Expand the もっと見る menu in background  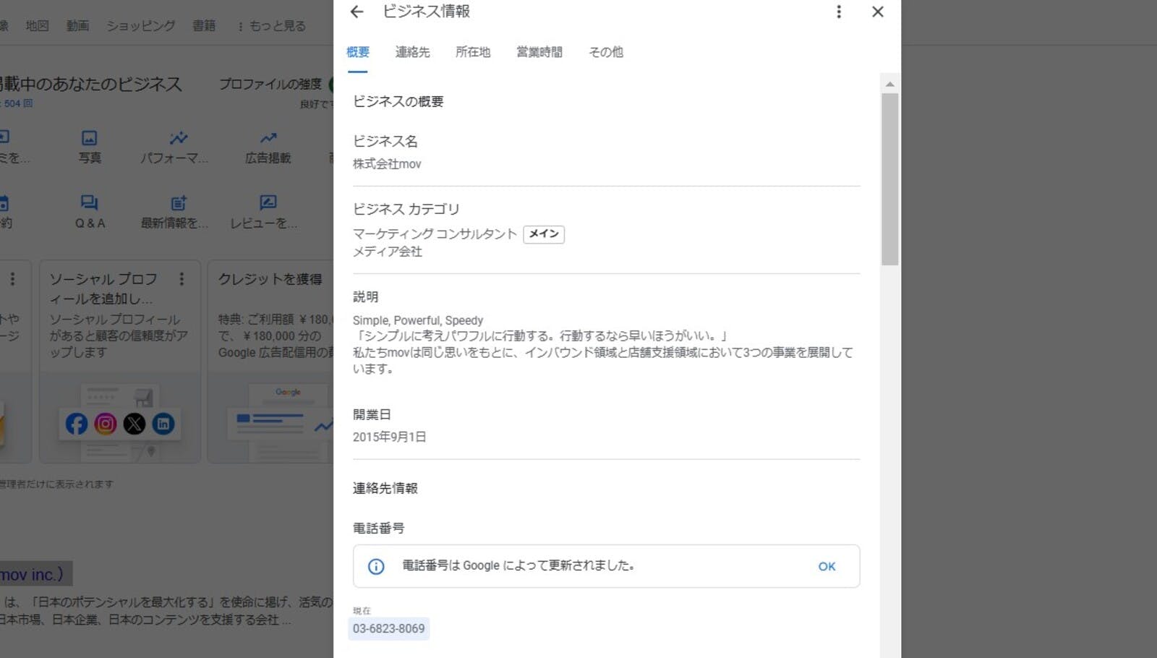pos(272,26)
